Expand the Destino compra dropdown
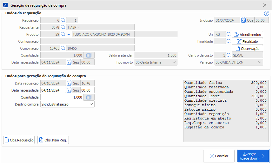Viewport: 272px width, 164px height. 91,104
